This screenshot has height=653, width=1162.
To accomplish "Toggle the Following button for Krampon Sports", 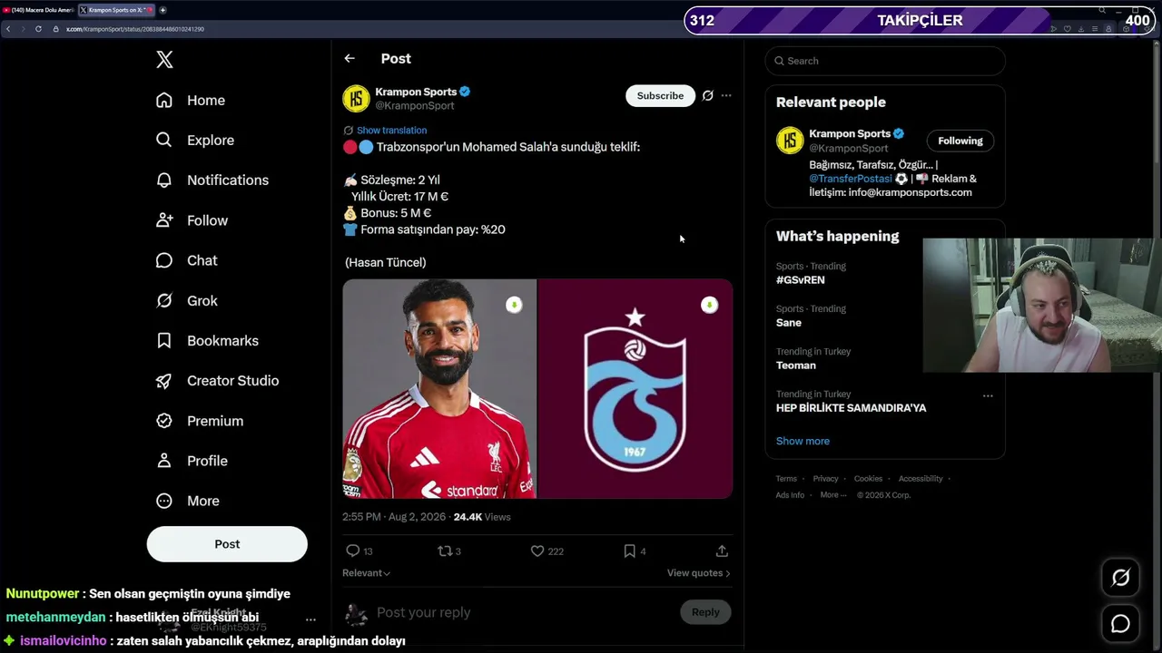I will (960, 141).
